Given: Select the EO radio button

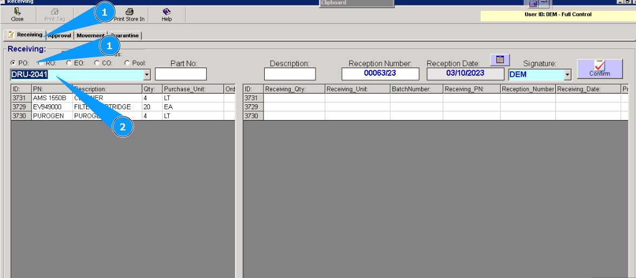Looking at the screenshot, I should (x=69, y=63).
